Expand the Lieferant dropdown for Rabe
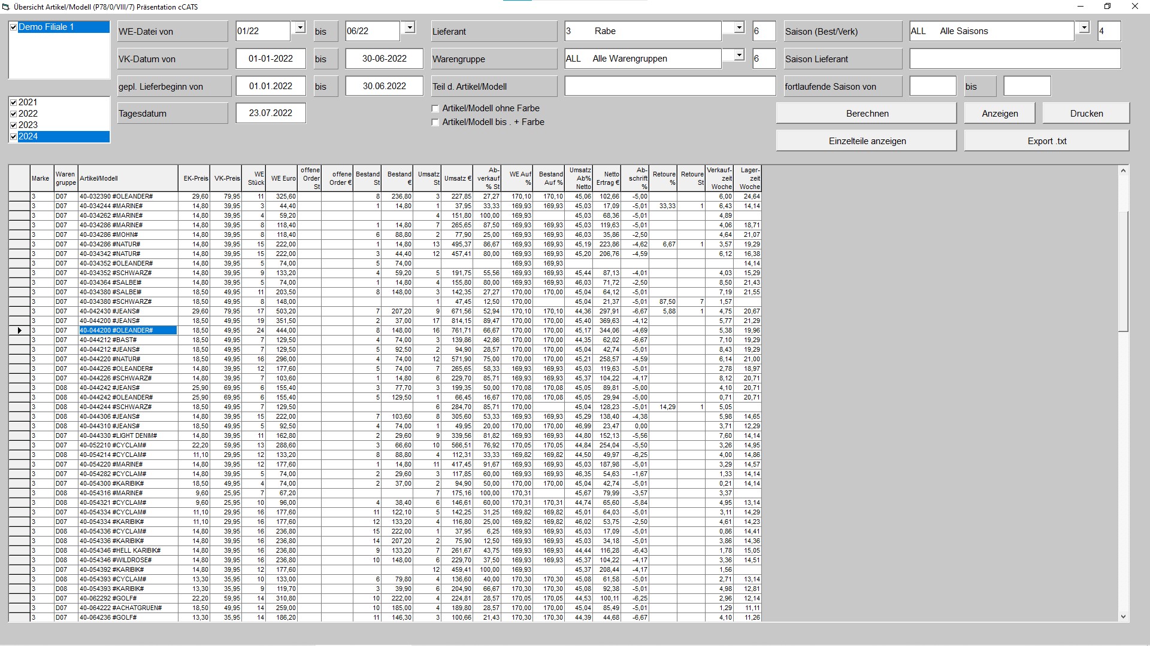Image resolution: width=1150 pixels, height=646 pixels. pyautogui.click(x=738, y=28)
